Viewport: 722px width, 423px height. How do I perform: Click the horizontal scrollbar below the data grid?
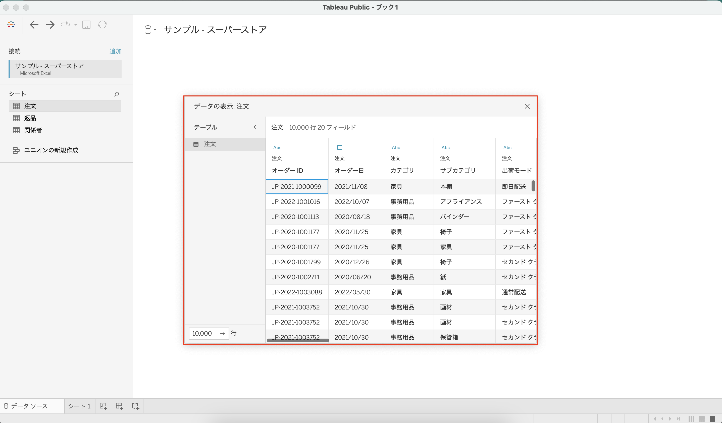tap(297, 340)
